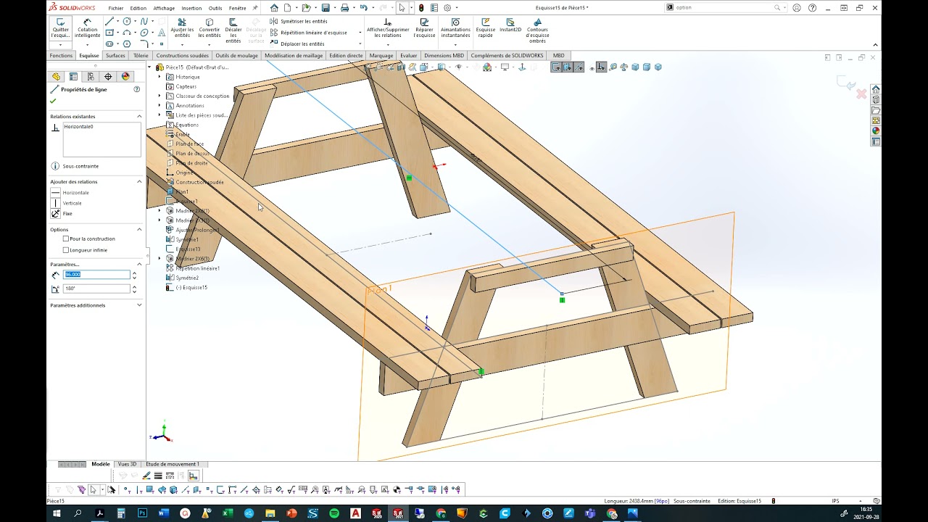928x522 pixels.
Task: Click Déplacer les entités
Action: 297,43
